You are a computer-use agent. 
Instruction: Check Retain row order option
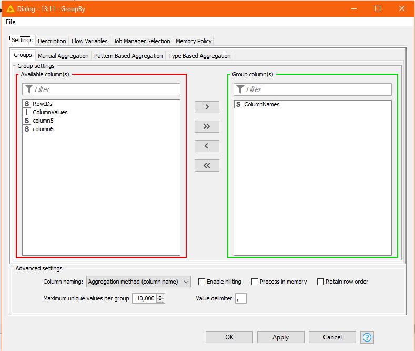click(320, 282)
